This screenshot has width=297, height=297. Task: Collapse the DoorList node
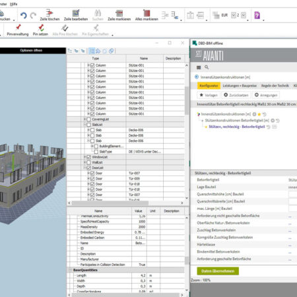[85, 168]
